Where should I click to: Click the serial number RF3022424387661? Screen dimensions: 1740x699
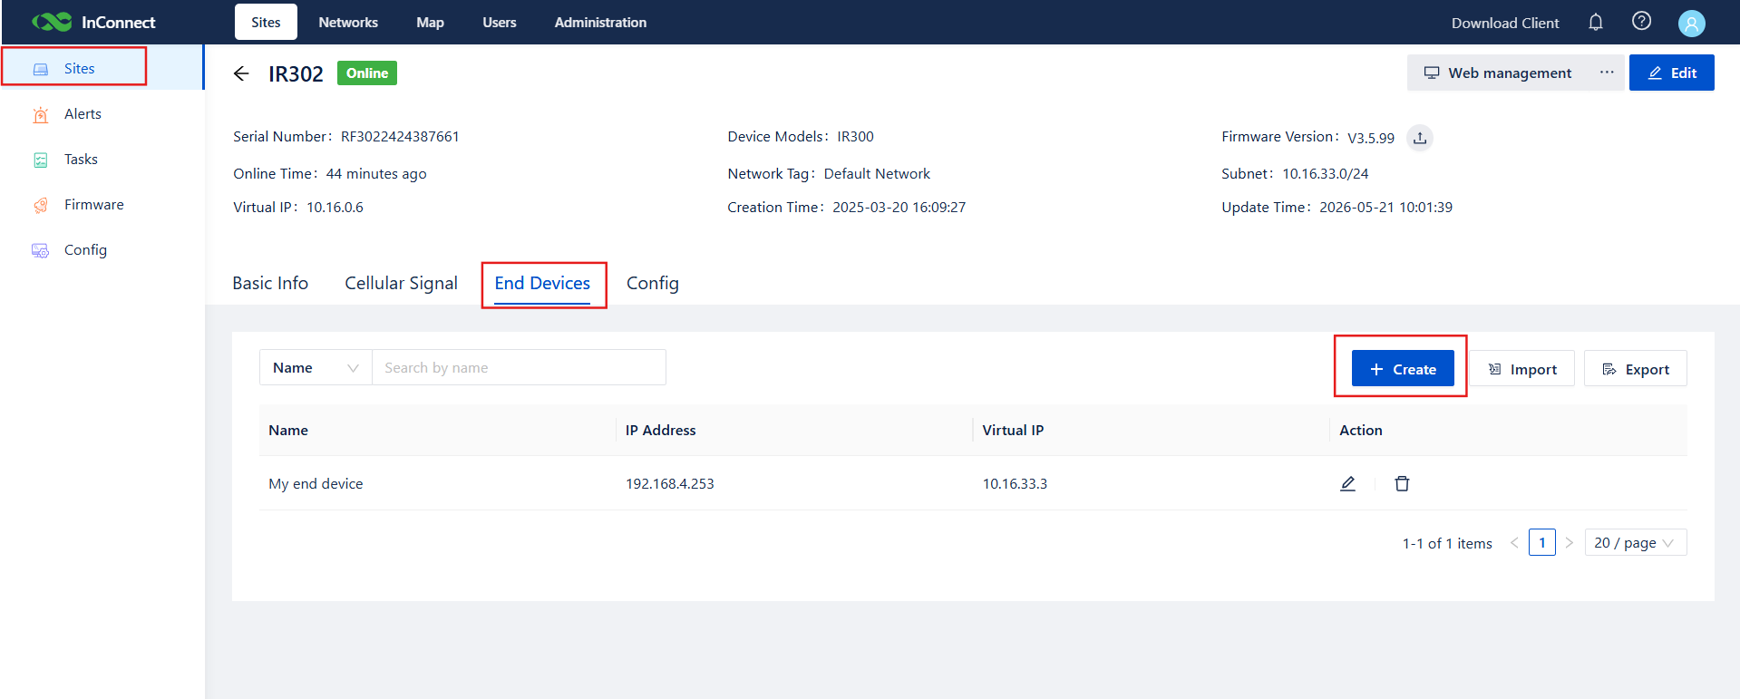pyautogui.click(x=400, y=136)
